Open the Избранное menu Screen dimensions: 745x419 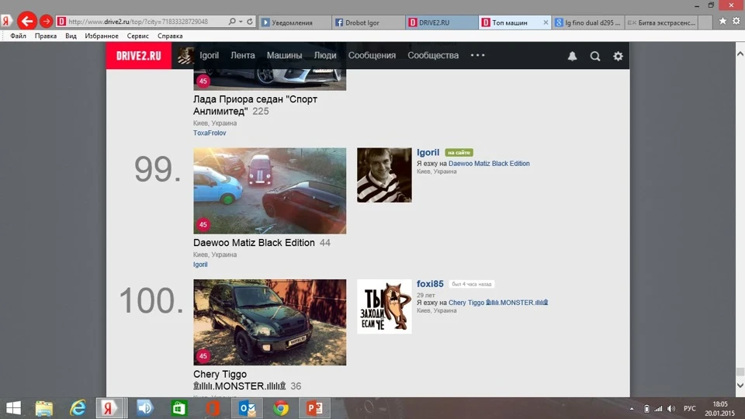click(x=102, y=36)
